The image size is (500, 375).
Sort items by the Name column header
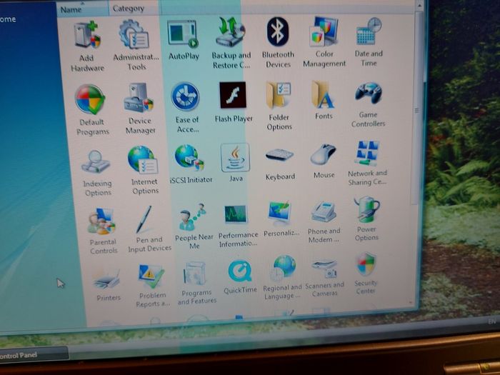pyautogui.click(x=83, y=9)
